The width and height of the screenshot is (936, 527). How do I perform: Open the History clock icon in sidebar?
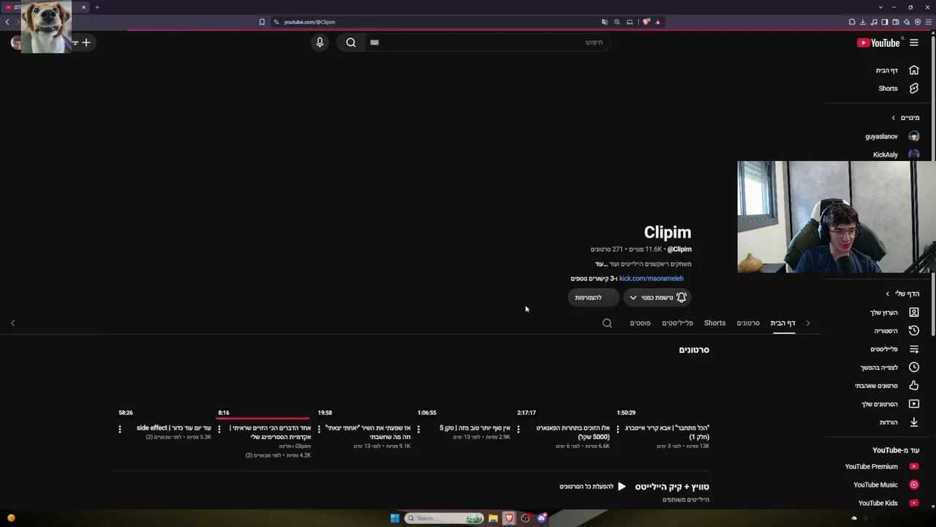(x=914, y=331)
